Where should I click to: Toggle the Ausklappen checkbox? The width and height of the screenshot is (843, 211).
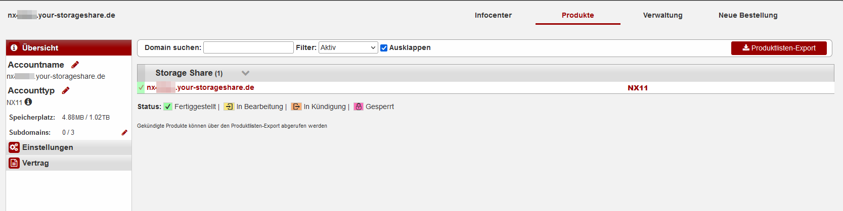(384, 48)
